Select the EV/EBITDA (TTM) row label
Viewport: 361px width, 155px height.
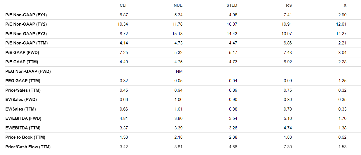(23, 128)
